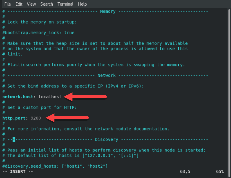Click the 'Discovery' section header
231x178 pixels.
tap(106, 140)
